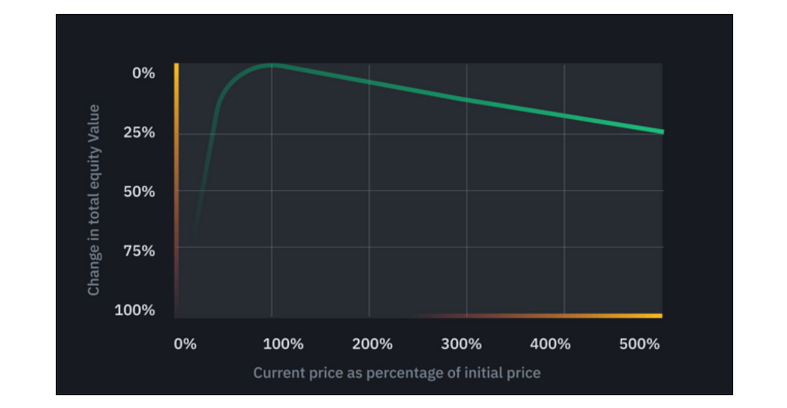Select the 400% horizontal axis label
This screenshot has width=787, height=408.
[x=550, y=344]
